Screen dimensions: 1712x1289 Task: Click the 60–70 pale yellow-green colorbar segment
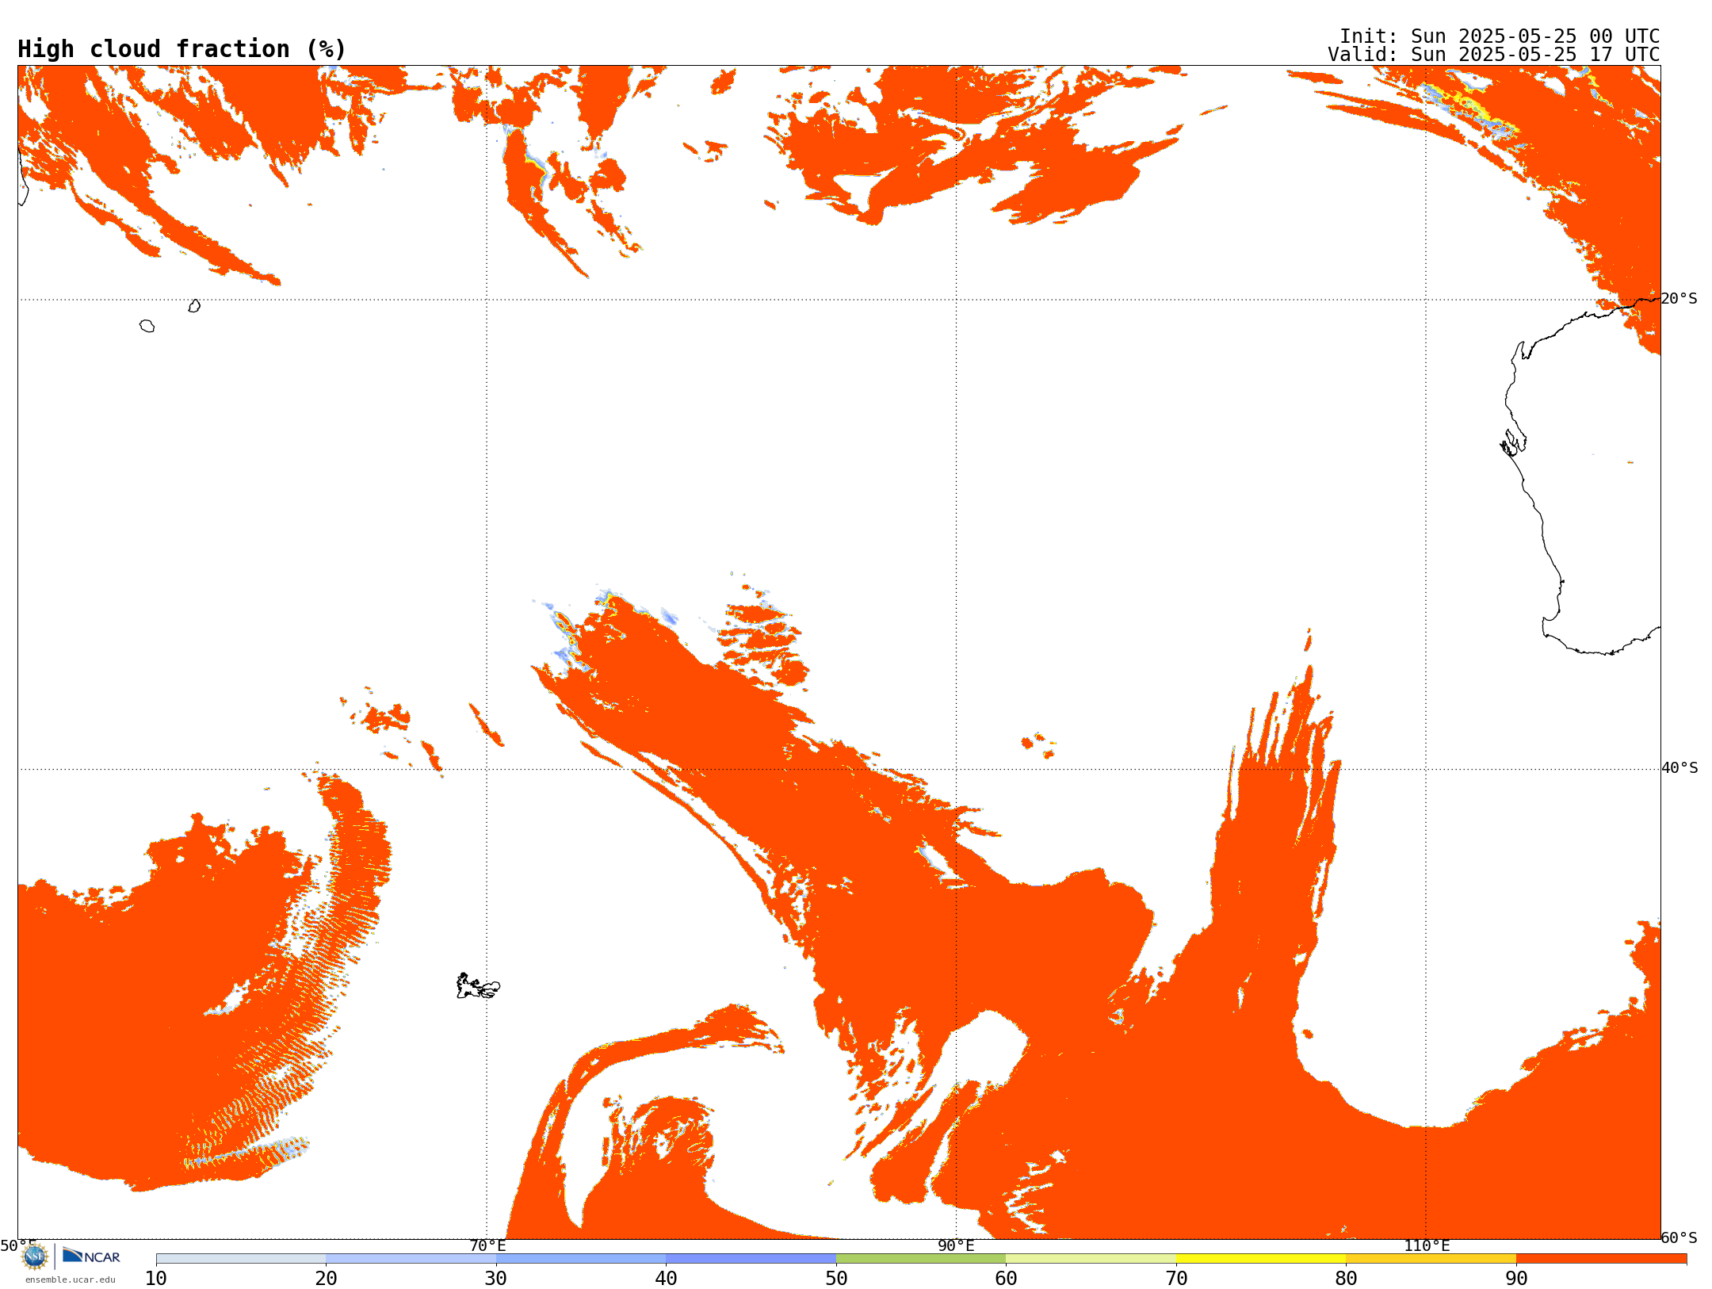point(1091,1259)
